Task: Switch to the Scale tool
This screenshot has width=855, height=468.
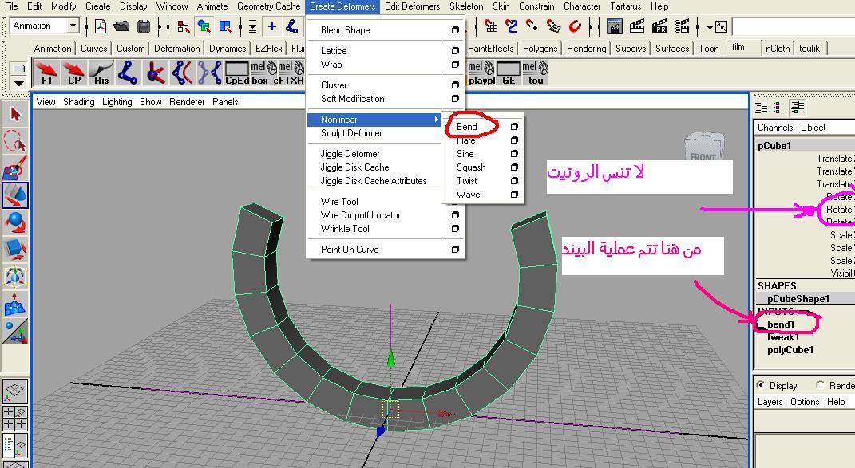Action: 15,249
